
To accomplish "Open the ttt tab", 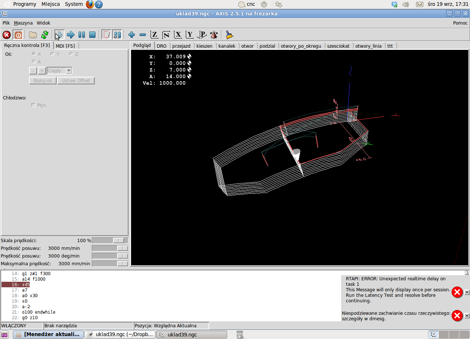I will tap(390, 46).
